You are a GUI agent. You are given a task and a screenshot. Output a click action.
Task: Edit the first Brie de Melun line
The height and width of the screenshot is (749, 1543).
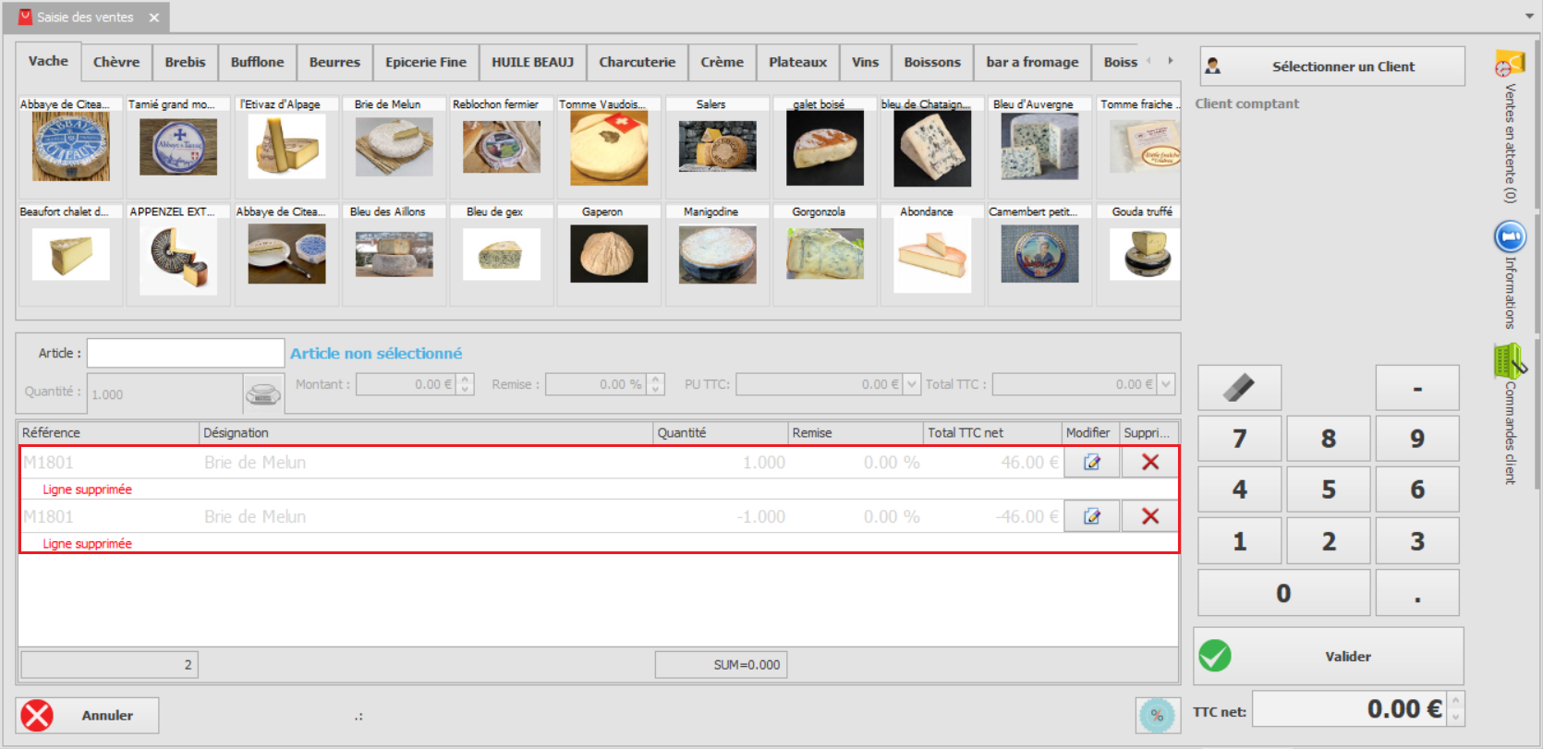tap(1092, 463)
